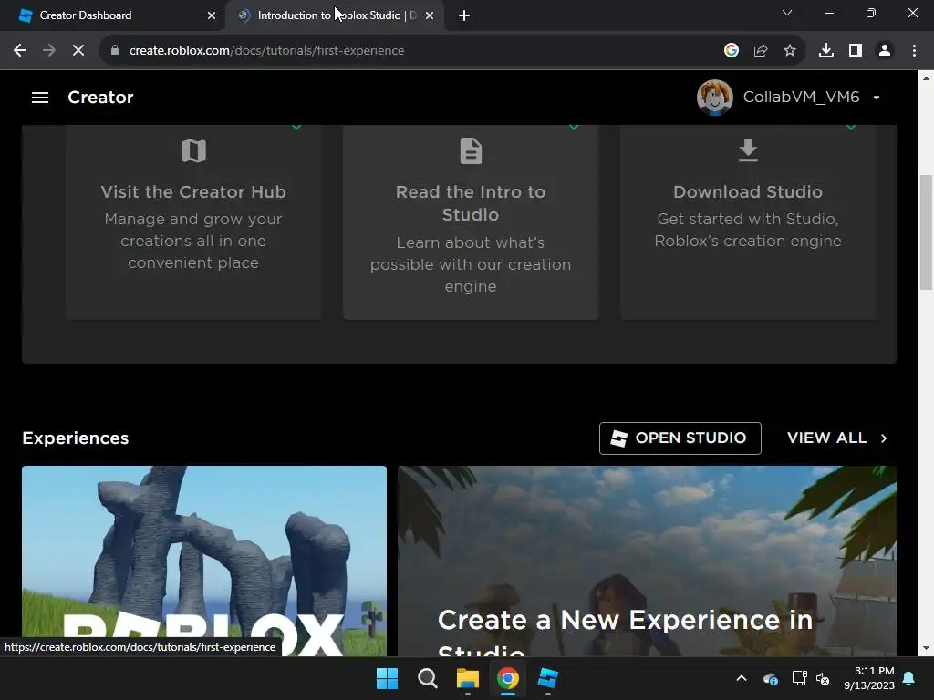The image size is (934, 700).
Task: Open the Create a New Experience in Studio banner
Action: coord(647,561)
